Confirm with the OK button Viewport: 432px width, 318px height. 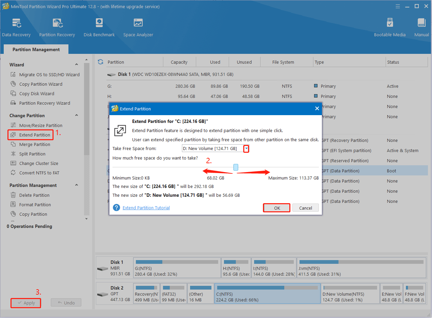pos(277,208)
